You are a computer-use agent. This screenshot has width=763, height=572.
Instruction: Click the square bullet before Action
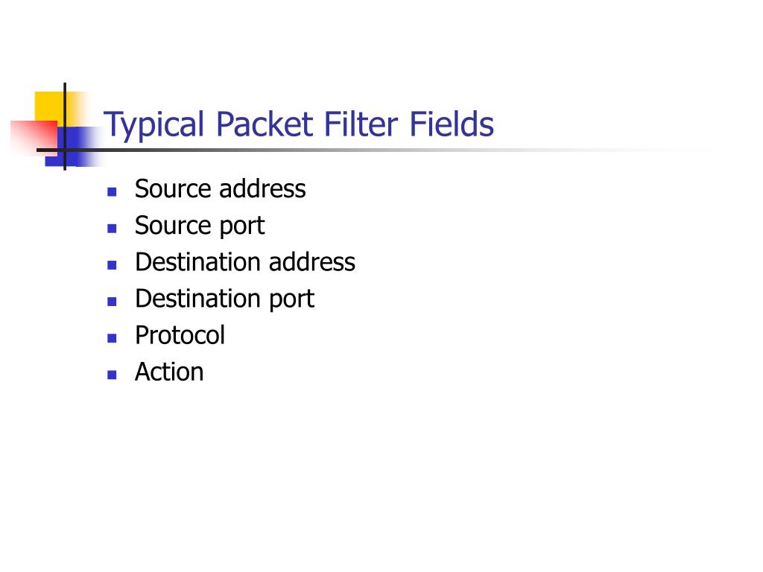pos(112,375)
